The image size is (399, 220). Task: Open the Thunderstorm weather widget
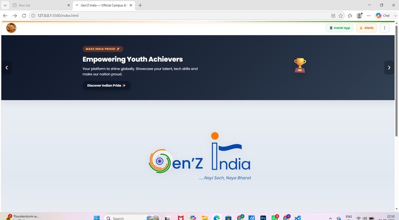(23, 217)
